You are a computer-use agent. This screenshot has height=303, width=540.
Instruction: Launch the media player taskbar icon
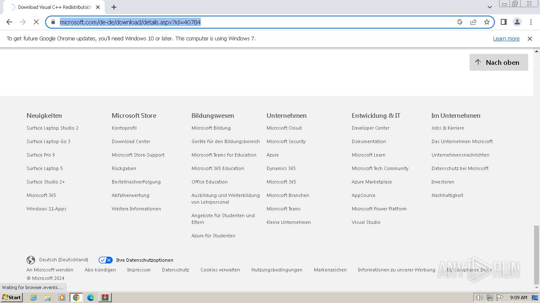pos(62,298)
